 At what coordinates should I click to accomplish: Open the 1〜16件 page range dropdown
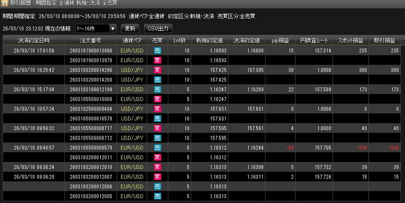point(95,29)
